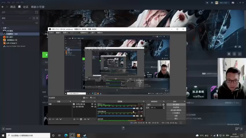Click Steam 添加游戏 add game button
This screenshot has height=138, width=246.
7,129
